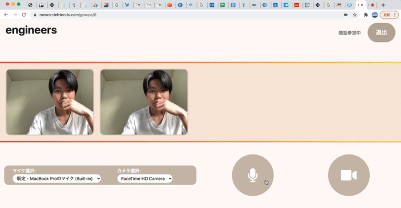Click the マイク選択: label
The height and width of the screenshot is (208, 401).
25,171
